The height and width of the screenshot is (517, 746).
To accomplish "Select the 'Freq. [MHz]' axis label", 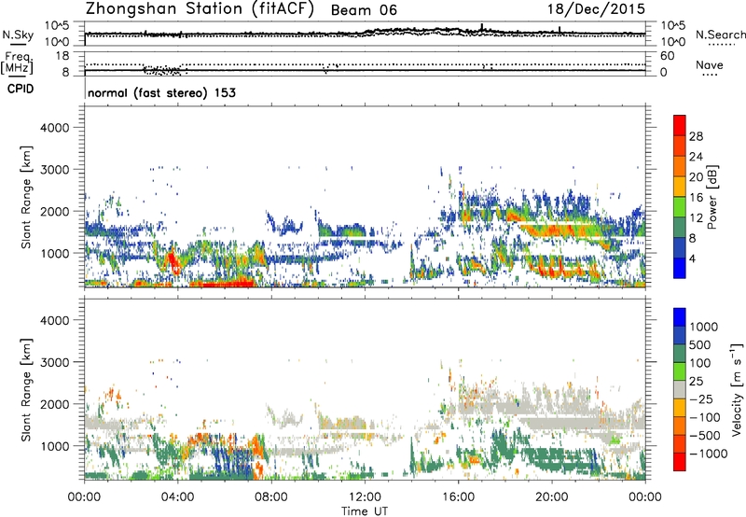I will click(x=17, y=63).
